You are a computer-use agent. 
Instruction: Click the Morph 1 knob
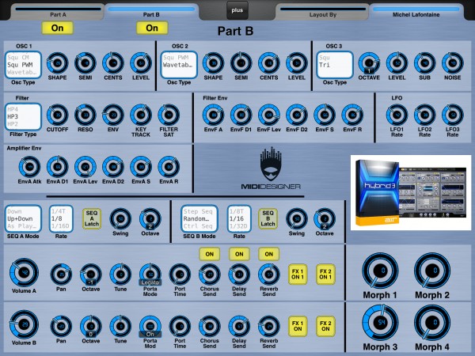380,271
